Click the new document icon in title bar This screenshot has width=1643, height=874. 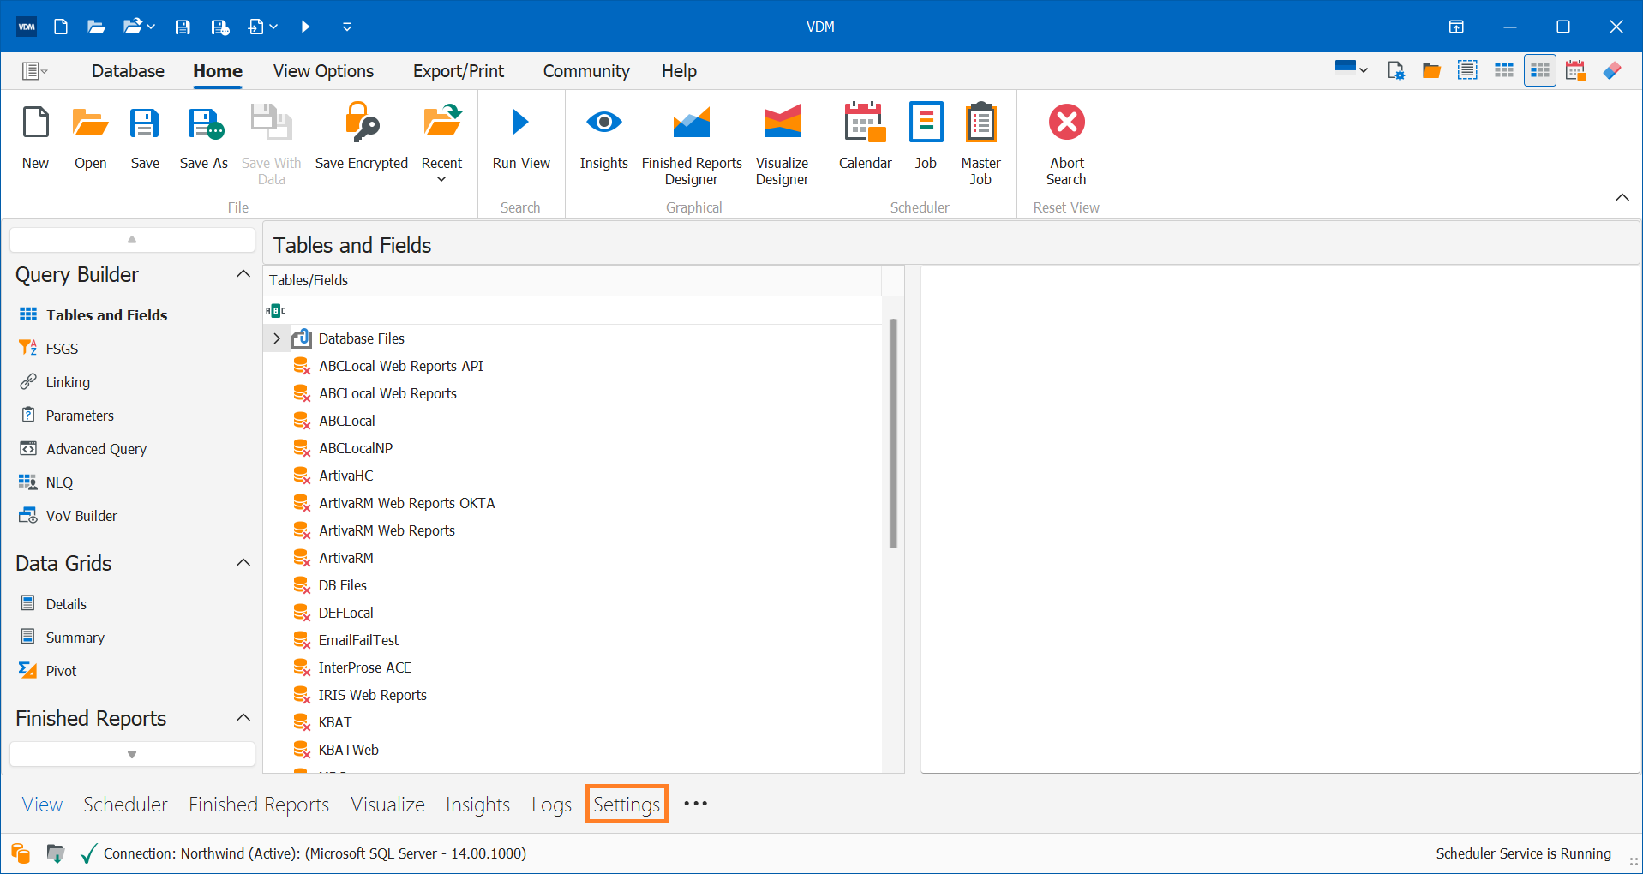(x=61, y=27)
